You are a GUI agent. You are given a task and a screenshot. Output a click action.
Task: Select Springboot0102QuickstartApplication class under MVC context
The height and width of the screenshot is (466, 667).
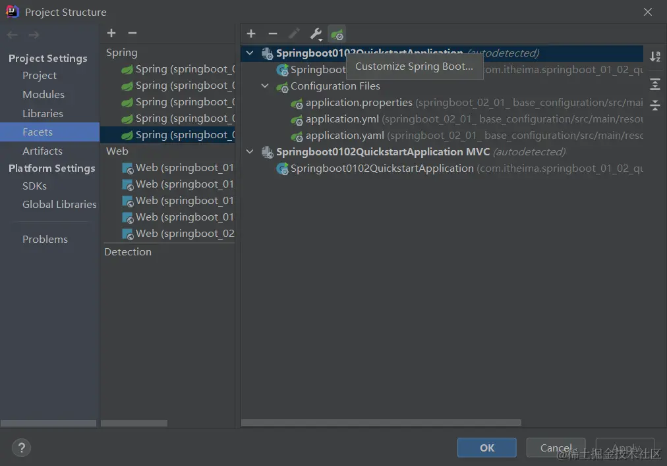coord(442,168)
